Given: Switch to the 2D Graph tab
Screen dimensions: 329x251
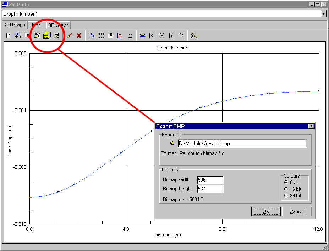Looking at the screenshot, I should (15, 25).
